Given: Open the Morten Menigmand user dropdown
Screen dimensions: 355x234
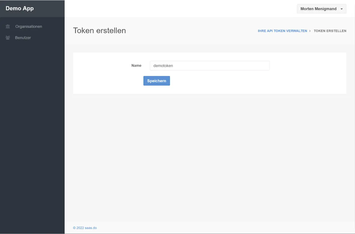Looking at the screenshot, I should 318,9.
